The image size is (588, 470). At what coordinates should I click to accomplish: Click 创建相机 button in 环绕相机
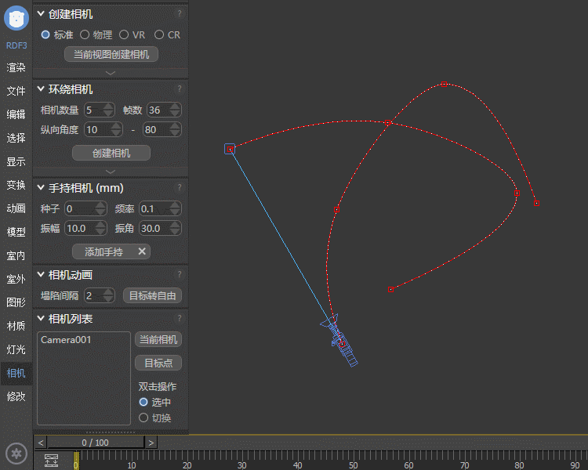pos(111,153)
